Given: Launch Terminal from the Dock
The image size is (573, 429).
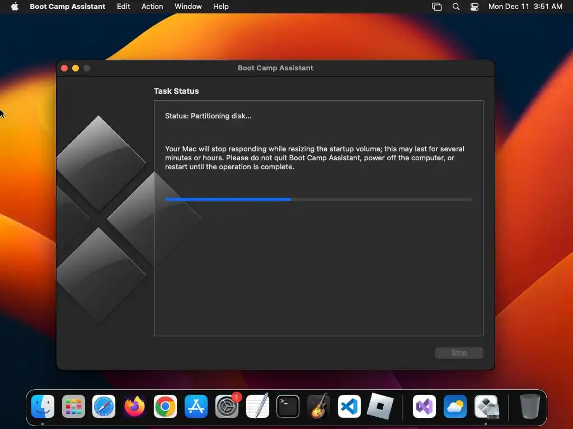Looking at the screenshot, I should (288, 407).
